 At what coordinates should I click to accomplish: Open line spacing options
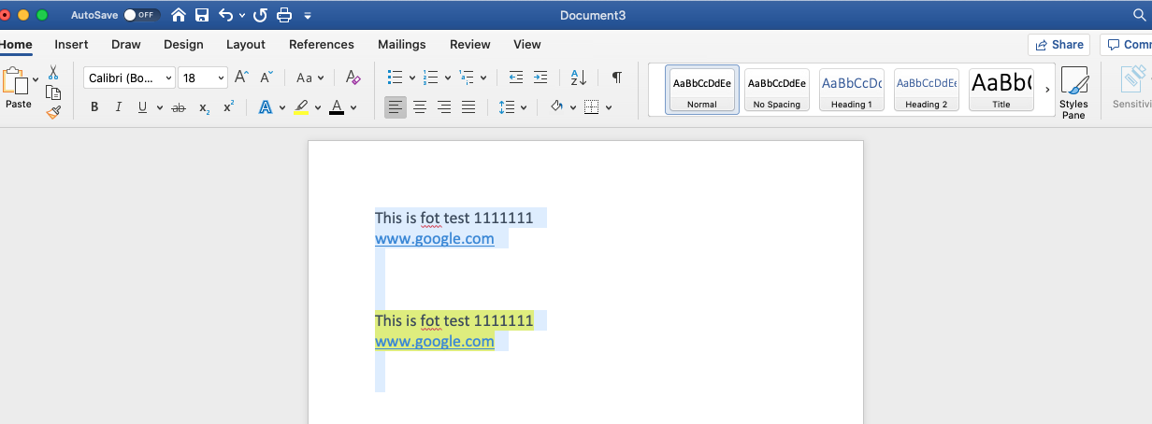(x=512, y=107)
